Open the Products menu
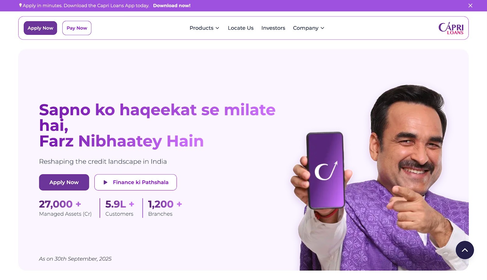 (204, 28)
